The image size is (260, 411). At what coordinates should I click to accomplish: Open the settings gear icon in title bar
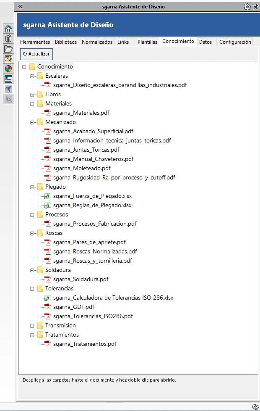click(247, 7)
